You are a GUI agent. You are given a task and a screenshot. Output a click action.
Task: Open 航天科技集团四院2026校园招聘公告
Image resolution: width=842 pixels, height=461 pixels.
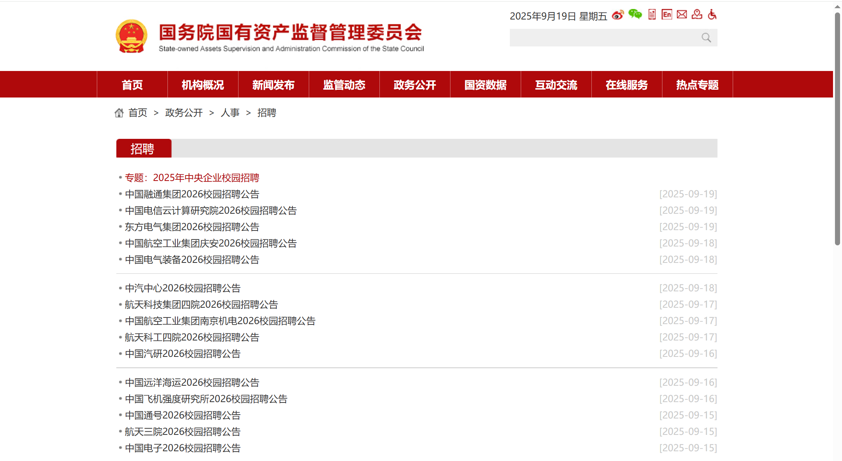201,305
